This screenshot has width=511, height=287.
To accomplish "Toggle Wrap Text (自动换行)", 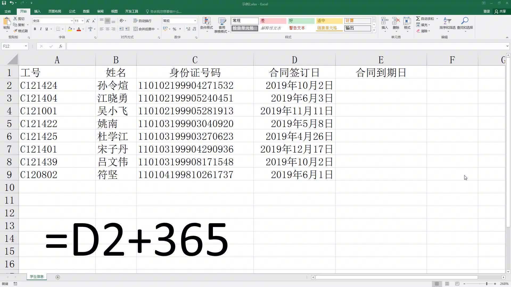I will pos(142,21).
